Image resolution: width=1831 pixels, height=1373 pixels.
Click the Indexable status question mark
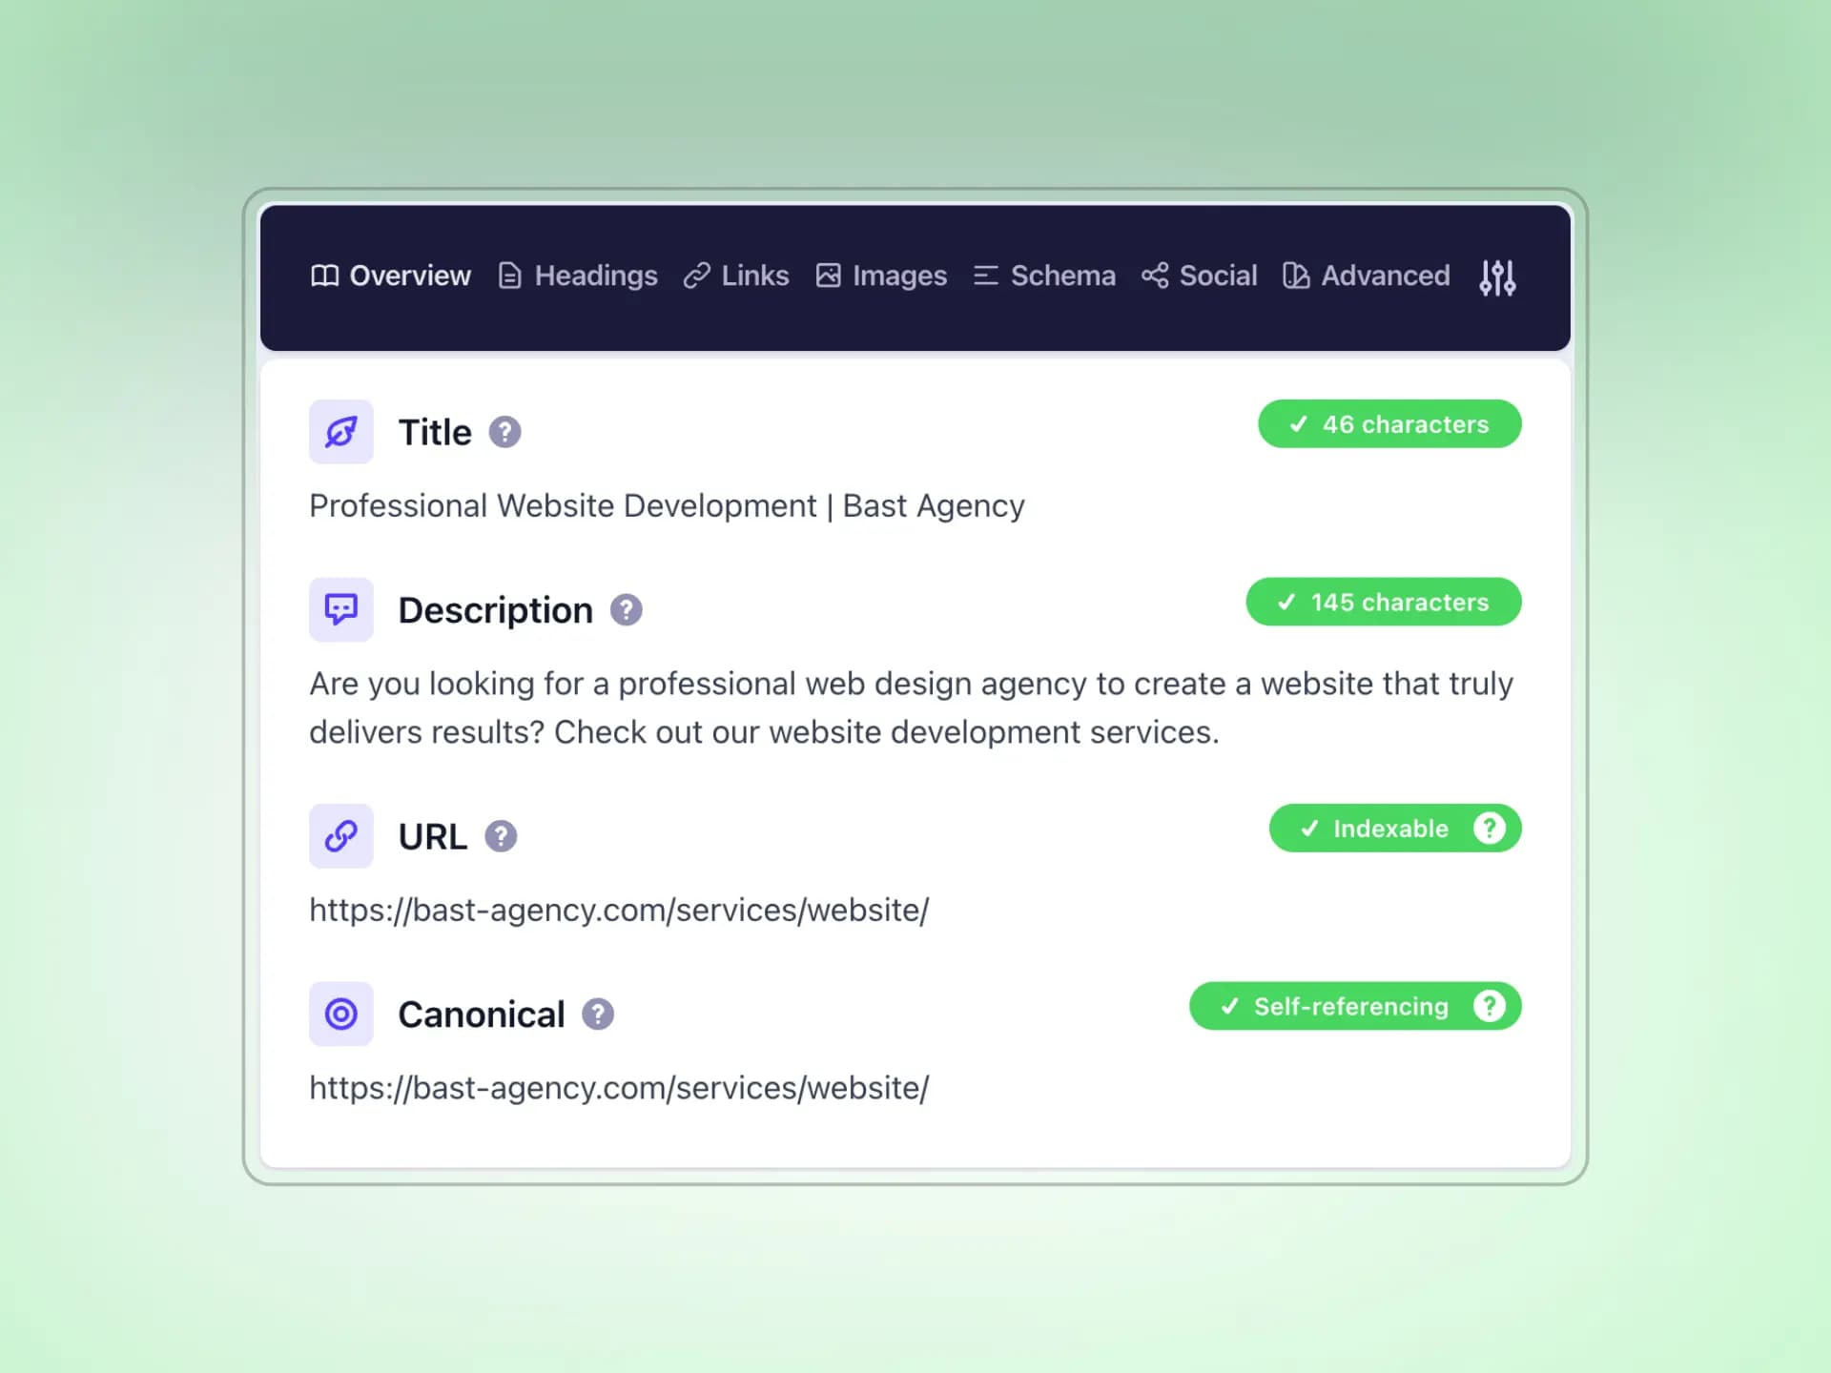1490,828
